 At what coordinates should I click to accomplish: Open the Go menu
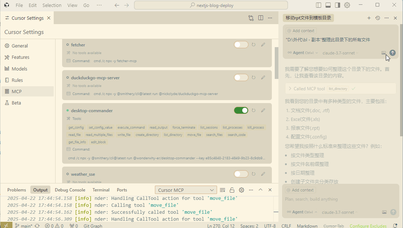pos(86,5)
